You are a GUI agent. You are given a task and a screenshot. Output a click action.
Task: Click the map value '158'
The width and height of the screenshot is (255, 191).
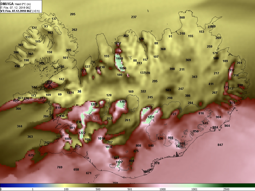coord(49,52)
